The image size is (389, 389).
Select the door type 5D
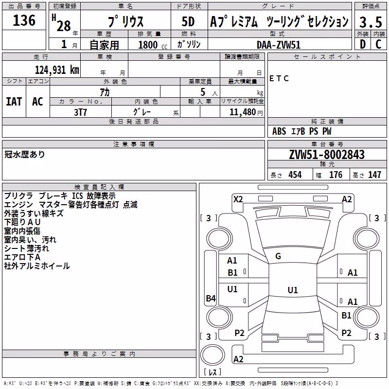188,21
